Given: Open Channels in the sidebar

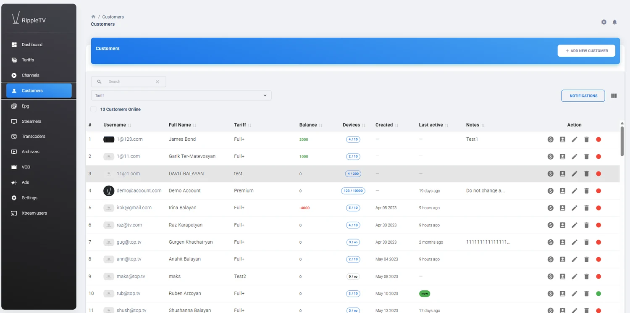Looking at the screenshot, I should (x=39, y=75).
